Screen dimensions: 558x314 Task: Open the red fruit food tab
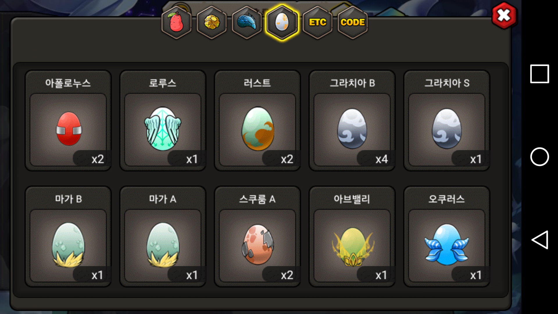176,22
